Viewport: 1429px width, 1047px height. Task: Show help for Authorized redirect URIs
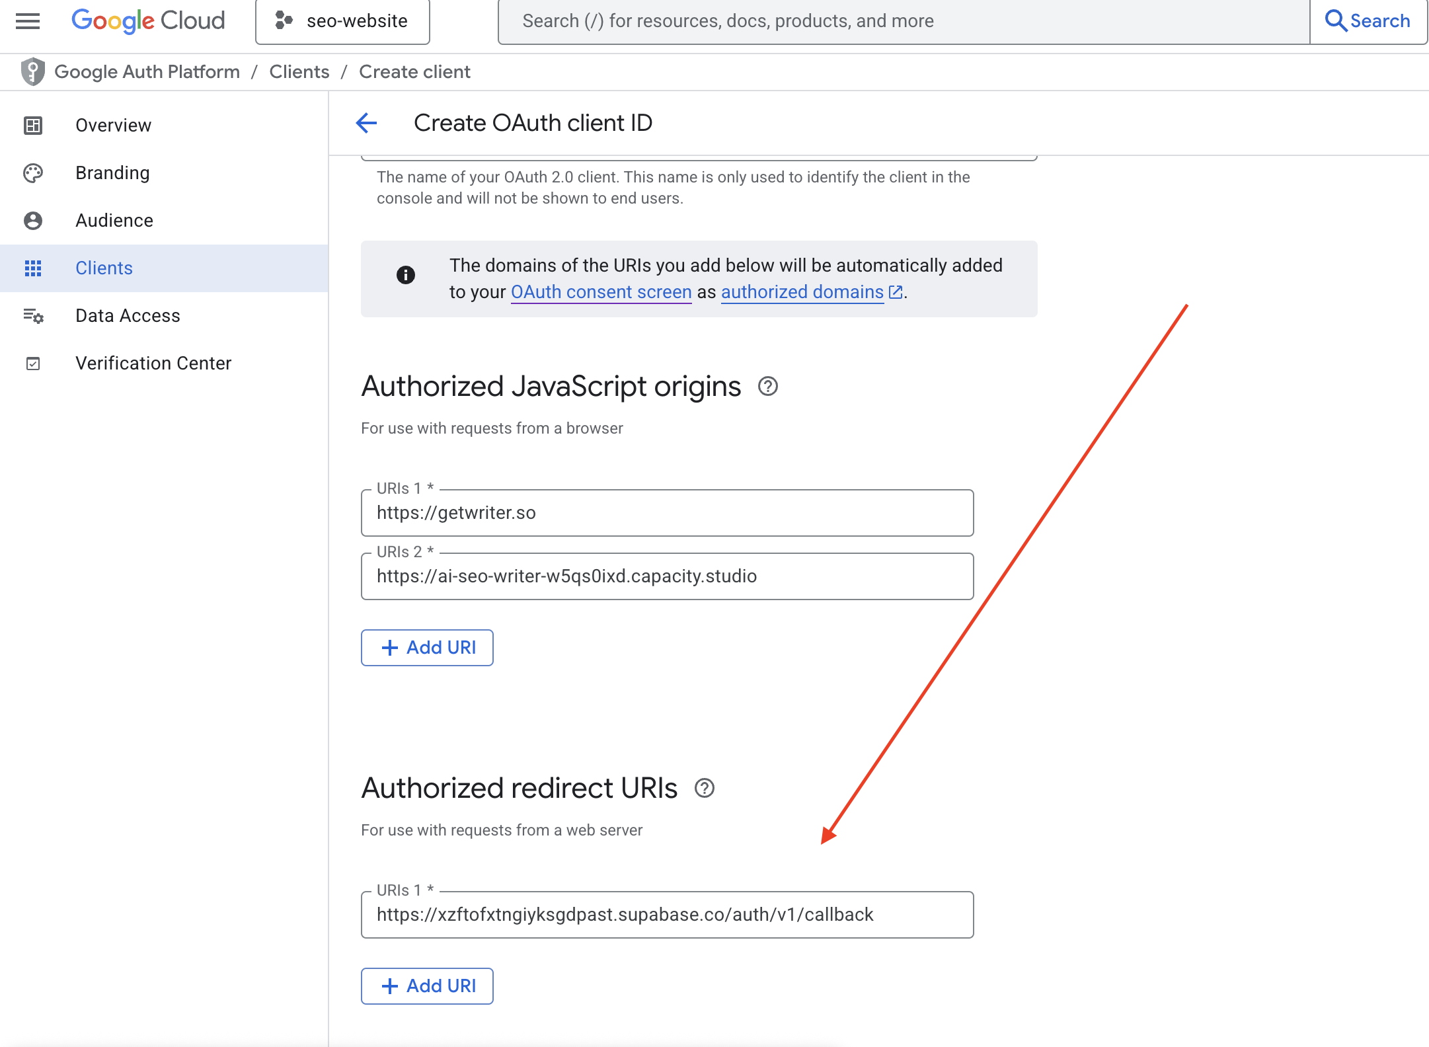pyautogui.click(x=705, y=788)
